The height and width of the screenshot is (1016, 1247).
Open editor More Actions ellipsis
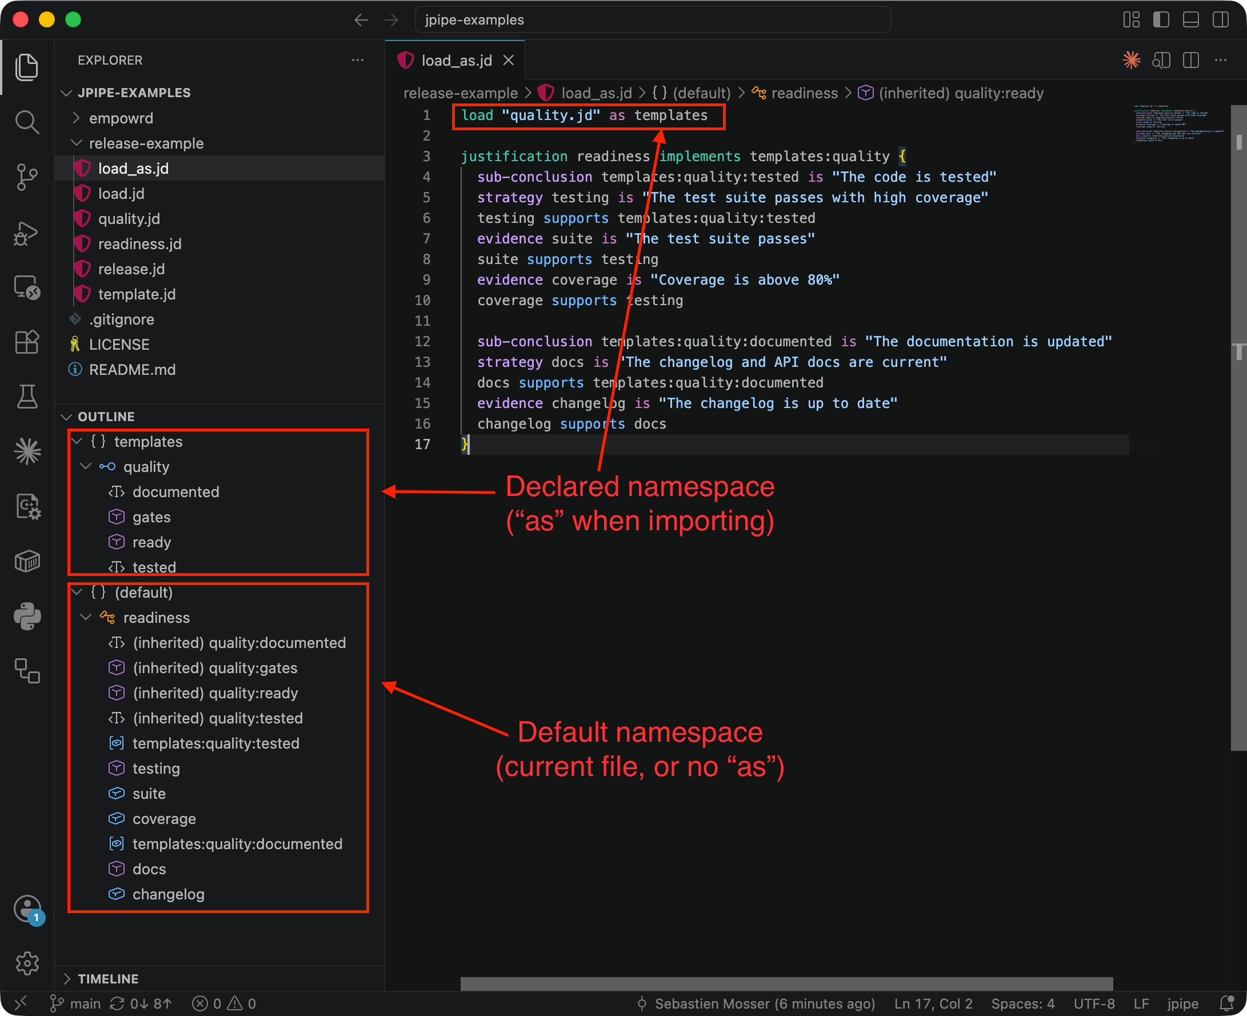pyautogui.click(x=1221, y=59)
